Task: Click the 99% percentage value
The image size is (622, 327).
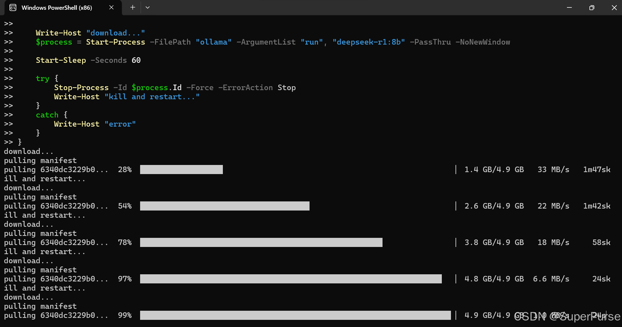Action: (125, 315)
